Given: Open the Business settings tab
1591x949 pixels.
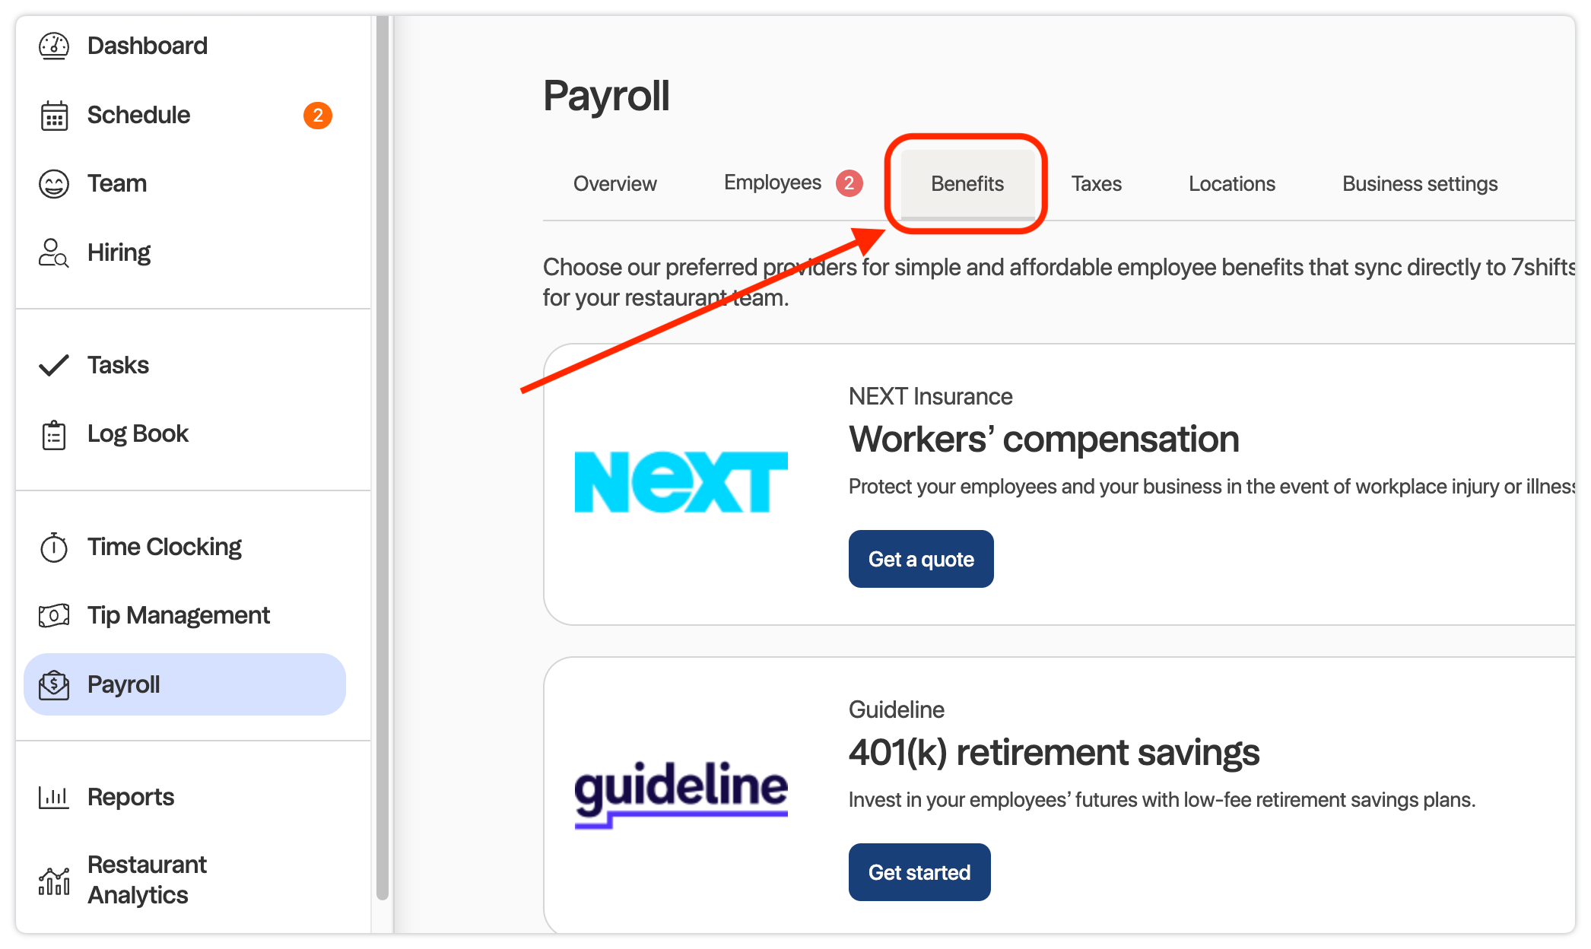Looking at the screenshot, I should click(1419, 184).
